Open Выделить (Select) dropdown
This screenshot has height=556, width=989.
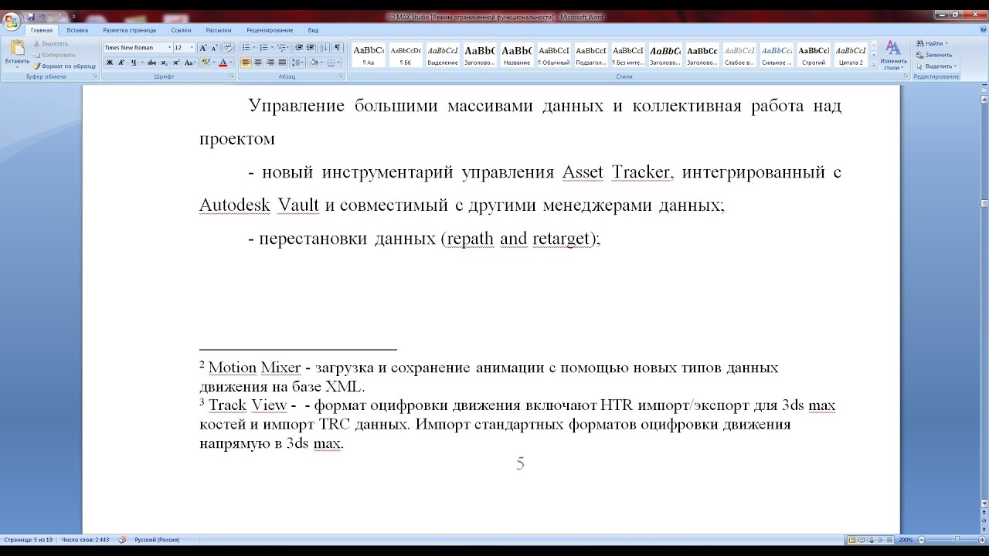(935, 66)
